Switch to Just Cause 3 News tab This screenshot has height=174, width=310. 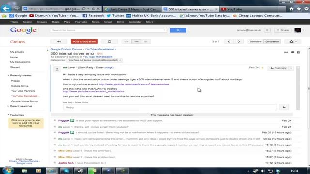[x=132, y=9]
